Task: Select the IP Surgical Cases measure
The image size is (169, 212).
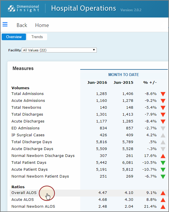Action: (x=28, y=135)
